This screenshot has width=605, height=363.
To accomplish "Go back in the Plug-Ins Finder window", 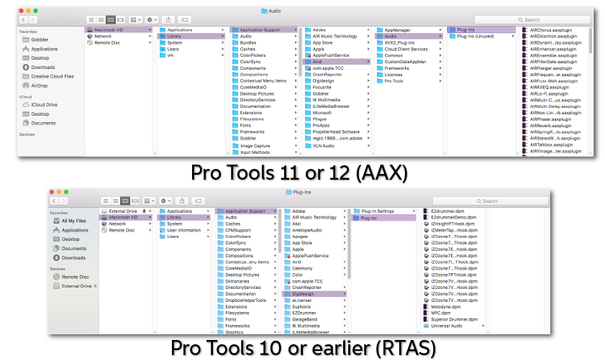I will click(54, 201).
